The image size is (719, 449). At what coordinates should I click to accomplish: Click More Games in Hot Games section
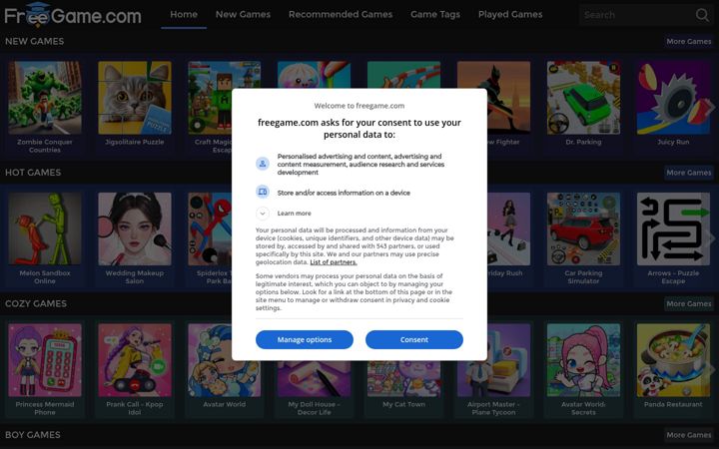pyautogui.click(x=689, y=173)
